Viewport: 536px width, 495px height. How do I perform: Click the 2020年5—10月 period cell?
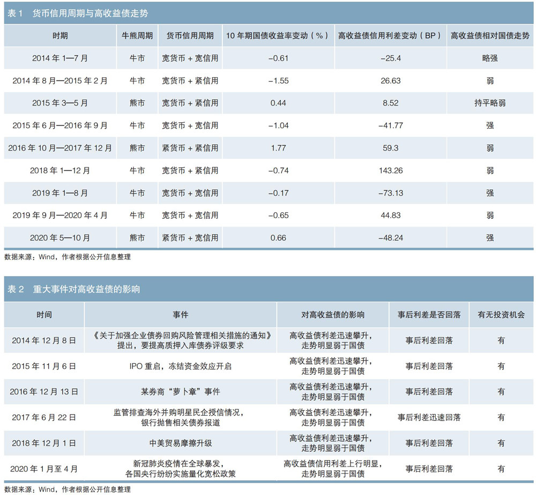coord(60,238)
